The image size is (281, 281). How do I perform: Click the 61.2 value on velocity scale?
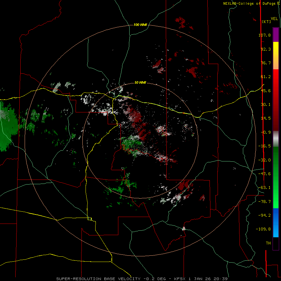tap(266, 77)
